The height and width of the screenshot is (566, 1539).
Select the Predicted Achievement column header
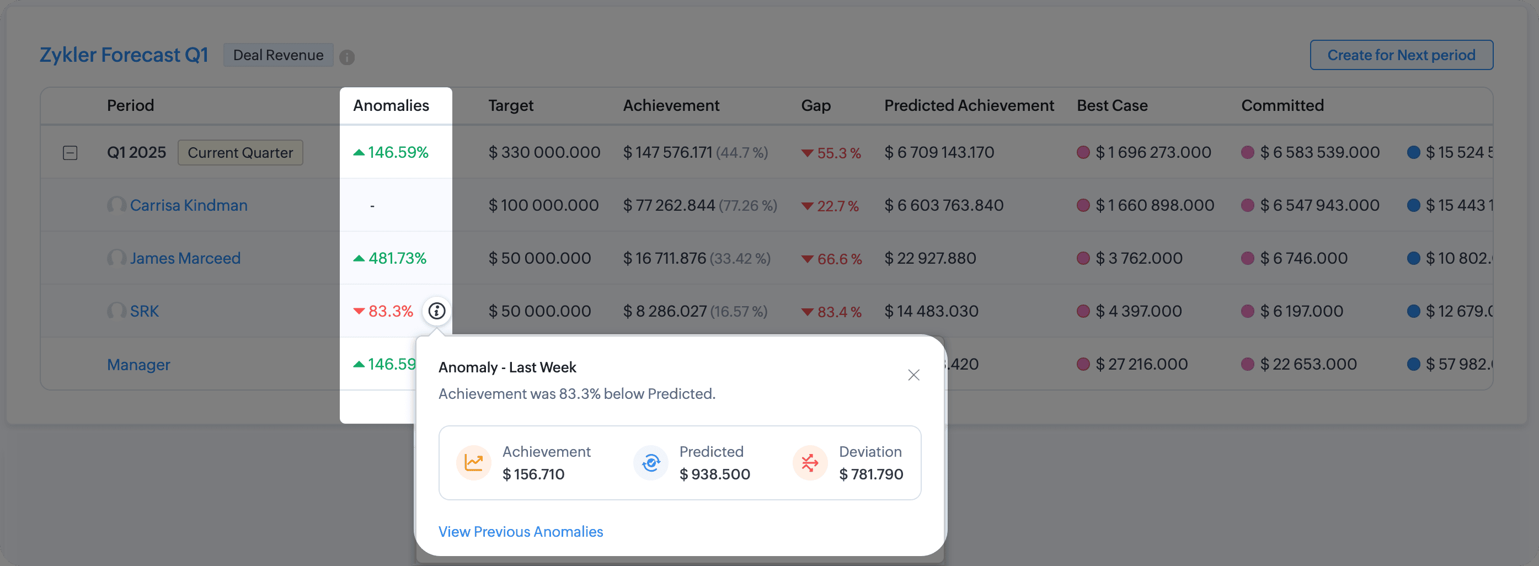pyautogui.click(x=969, y=105)
